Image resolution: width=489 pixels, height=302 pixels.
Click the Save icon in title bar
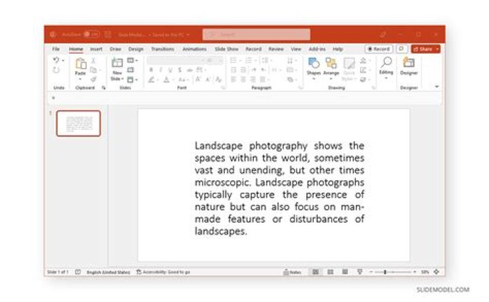tap(108, 35)
